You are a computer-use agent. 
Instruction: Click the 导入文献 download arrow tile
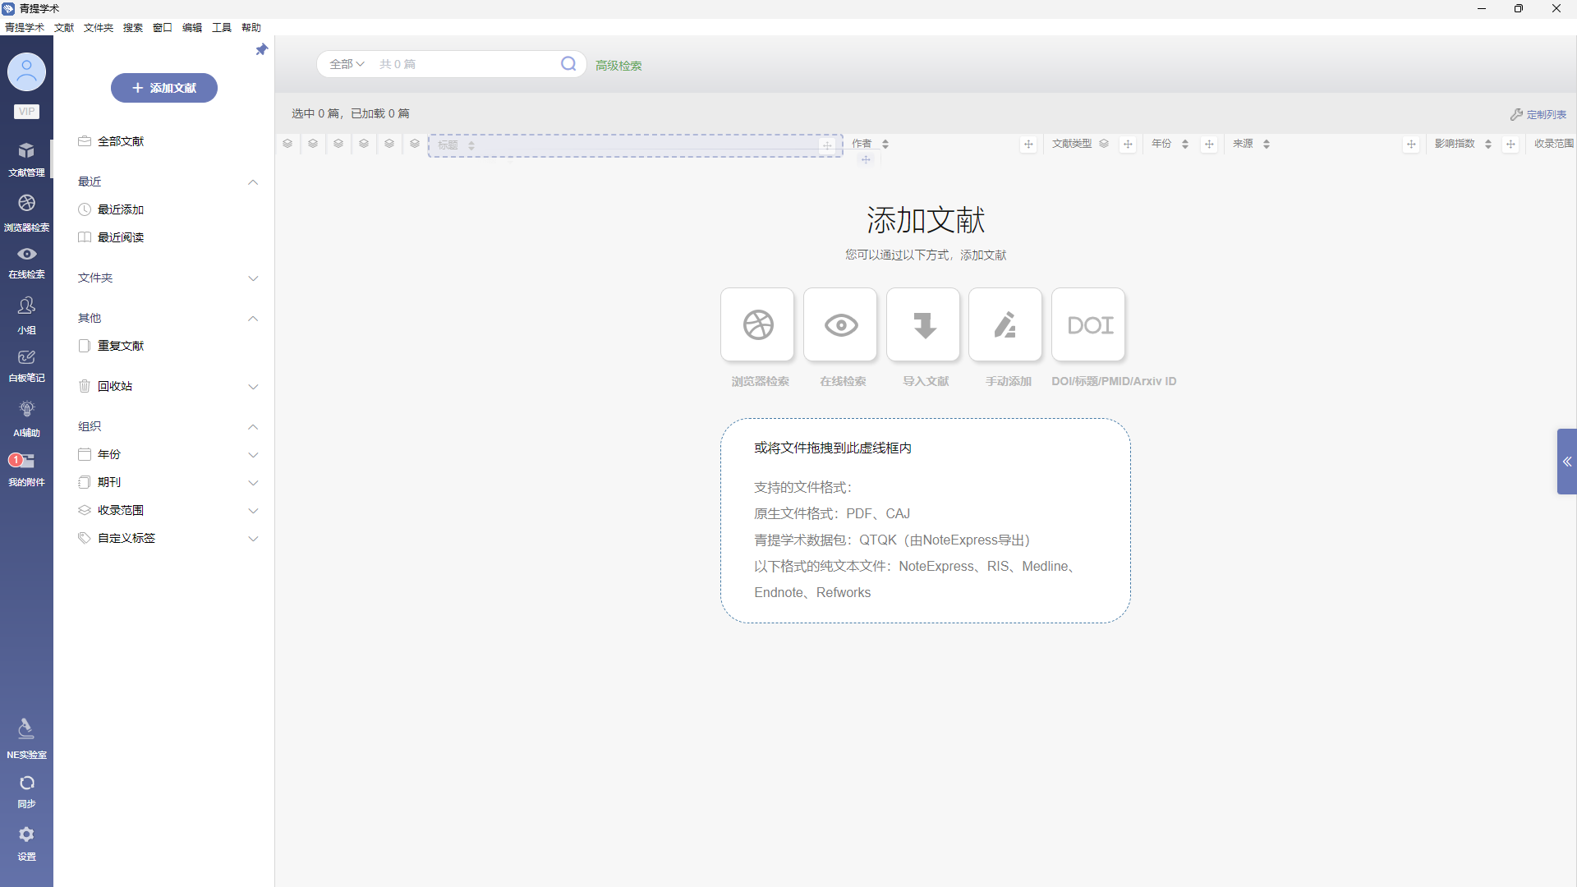coord(923,325)
